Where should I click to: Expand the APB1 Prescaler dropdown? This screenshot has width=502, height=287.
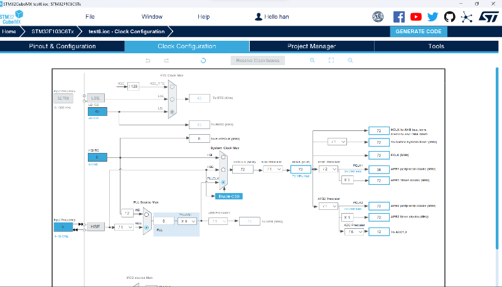coord(330,169)
